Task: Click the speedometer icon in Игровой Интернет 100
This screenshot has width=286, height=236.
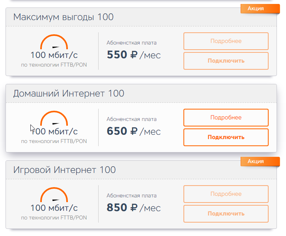Action: (x=54, y=195)
